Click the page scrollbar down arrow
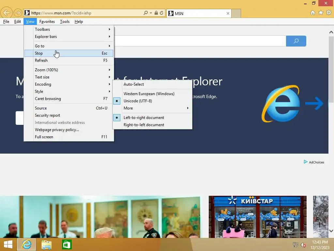The width and height of the screenshot is (334, 251). (x=331, y=230)
